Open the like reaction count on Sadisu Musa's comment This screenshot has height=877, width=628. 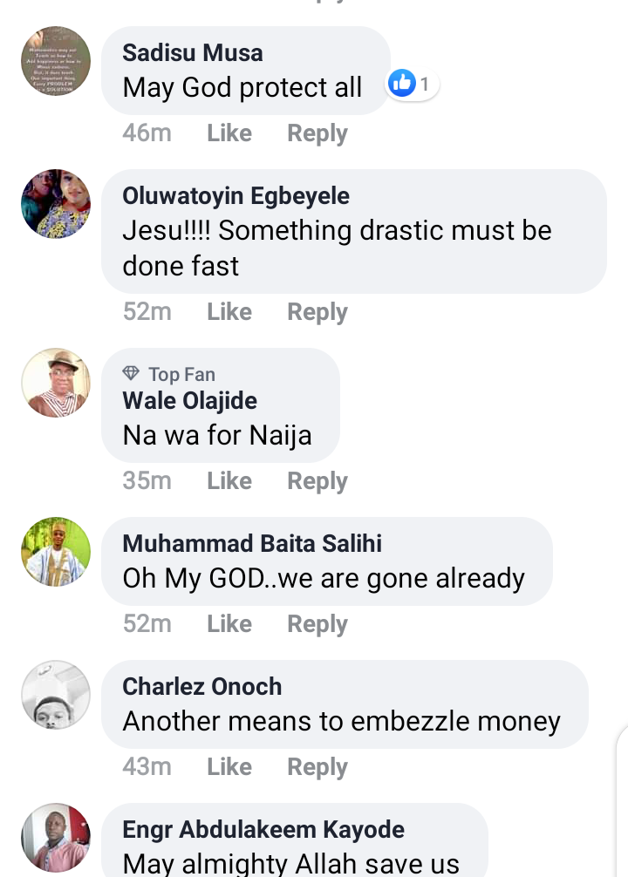413,84
